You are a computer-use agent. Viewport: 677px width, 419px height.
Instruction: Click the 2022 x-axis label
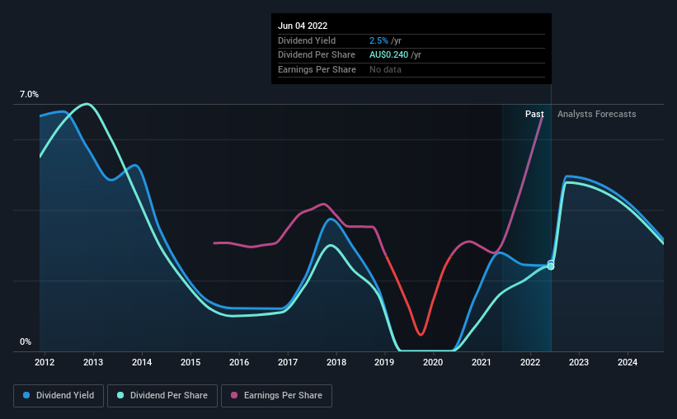point(530,362)
